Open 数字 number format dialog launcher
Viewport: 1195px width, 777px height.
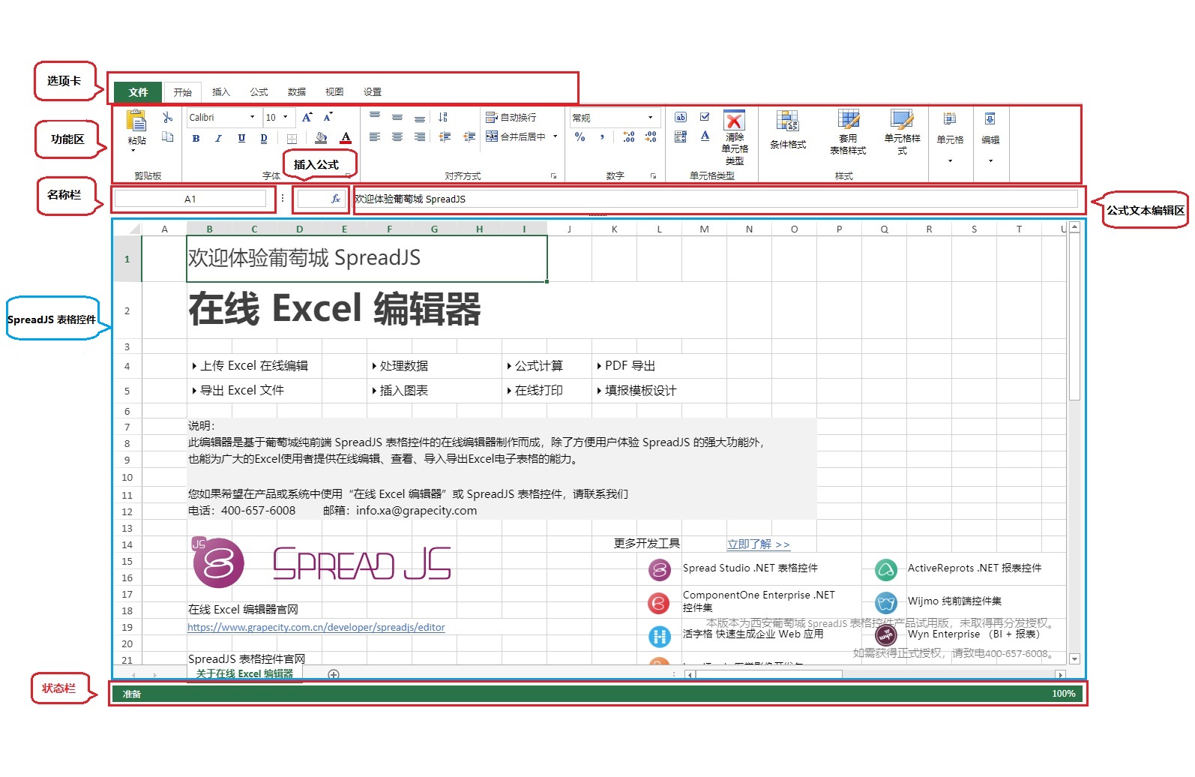pos(653,176)
